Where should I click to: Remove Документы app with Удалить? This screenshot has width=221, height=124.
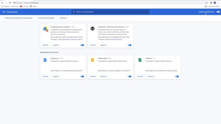tap(56, 76)
